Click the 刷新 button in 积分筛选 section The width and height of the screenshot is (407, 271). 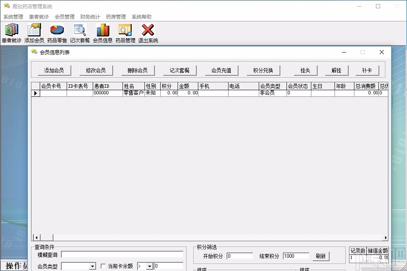[x=321, y=256]
